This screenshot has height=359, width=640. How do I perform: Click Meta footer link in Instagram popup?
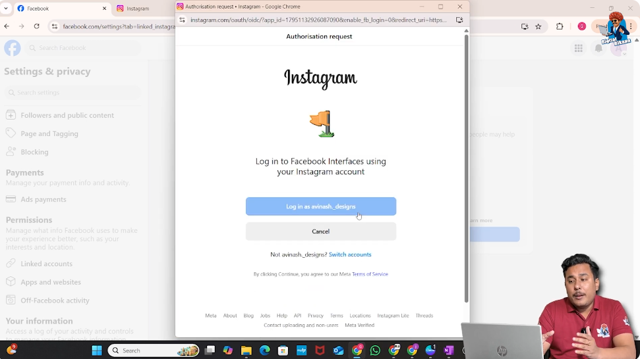pyautogui.click(x=211, y=316)
